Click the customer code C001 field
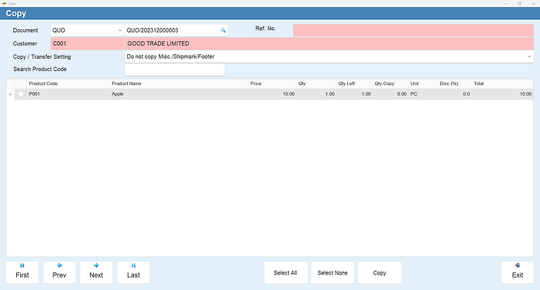Viewport: 540px width, 290px height. [x=87, y=43]
